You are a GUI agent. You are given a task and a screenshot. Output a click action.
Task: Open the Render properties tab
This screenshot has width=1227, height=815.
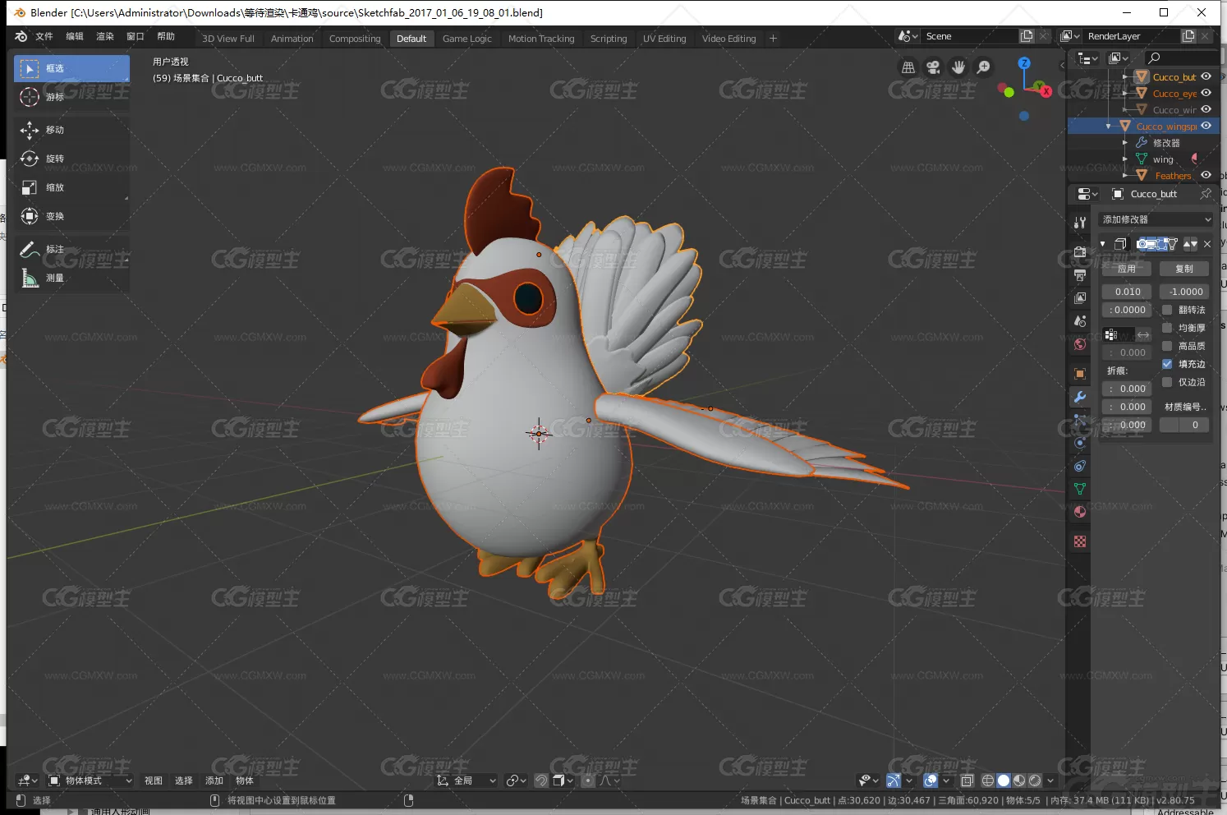1080,251
